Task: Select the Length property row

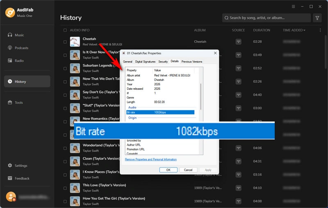Action: [160, 102]
